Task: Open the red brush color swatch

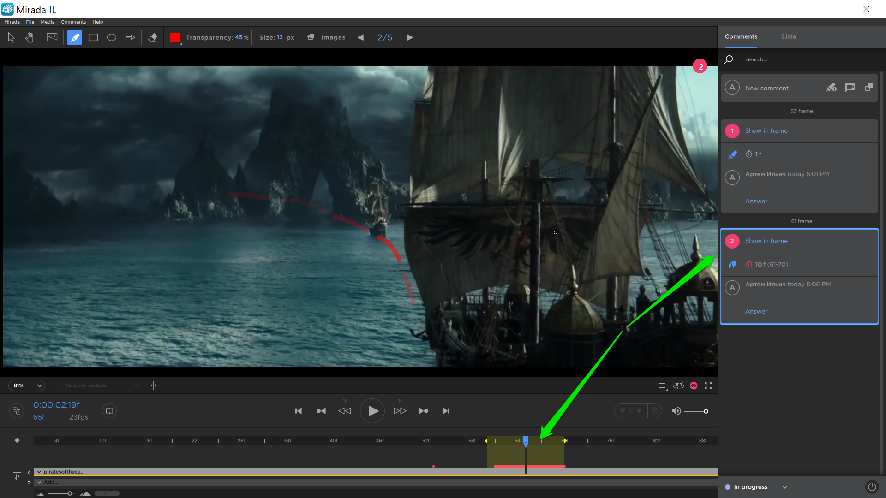Action: click(x=175, y=37)
